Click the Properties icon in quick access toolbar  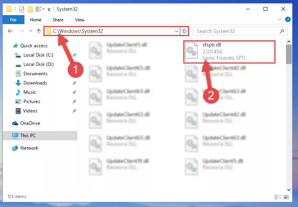(22, 9)
